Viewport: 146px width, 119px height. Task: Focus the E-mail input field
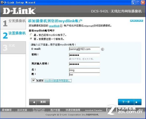pyautogui.click(x=84, y=49)
